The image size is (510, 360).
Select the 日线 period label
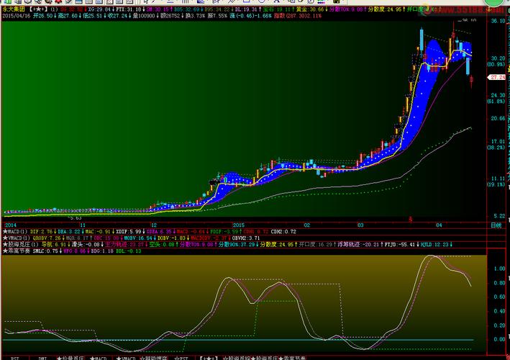(496, 225)
